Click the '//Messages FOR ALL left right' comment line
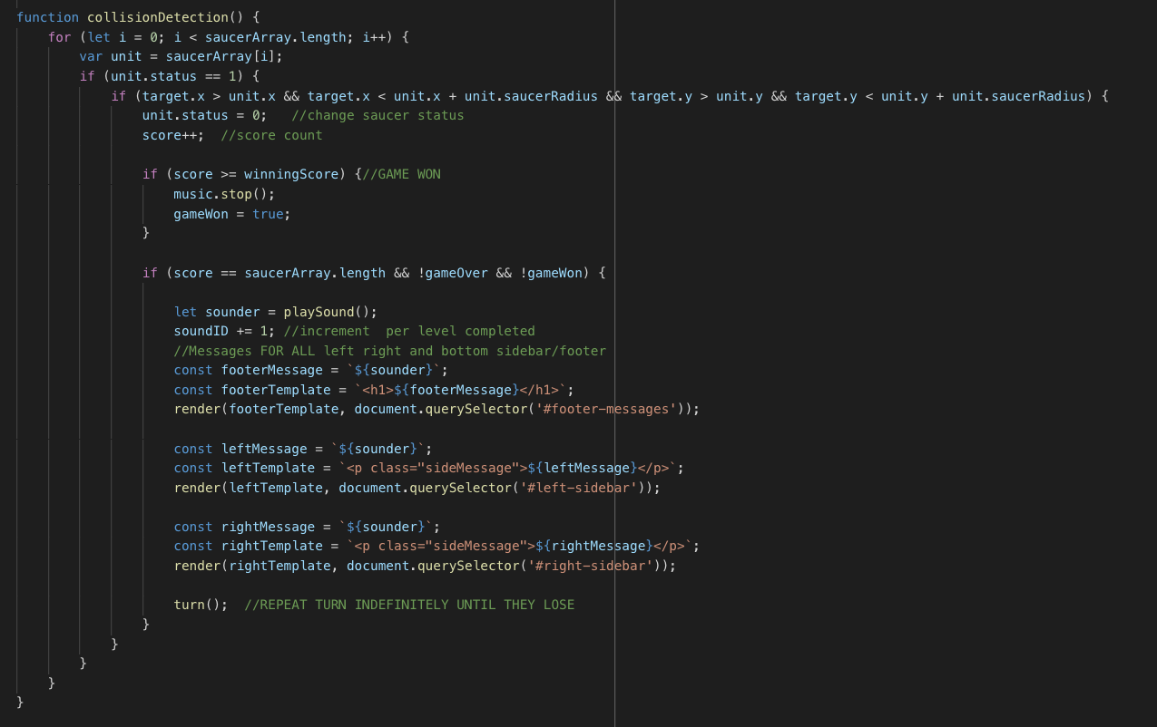 click(x=390, y=351)
